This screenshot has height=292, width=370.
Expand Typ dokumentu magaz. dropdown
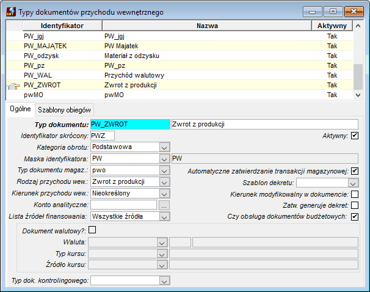click(164, 170)
